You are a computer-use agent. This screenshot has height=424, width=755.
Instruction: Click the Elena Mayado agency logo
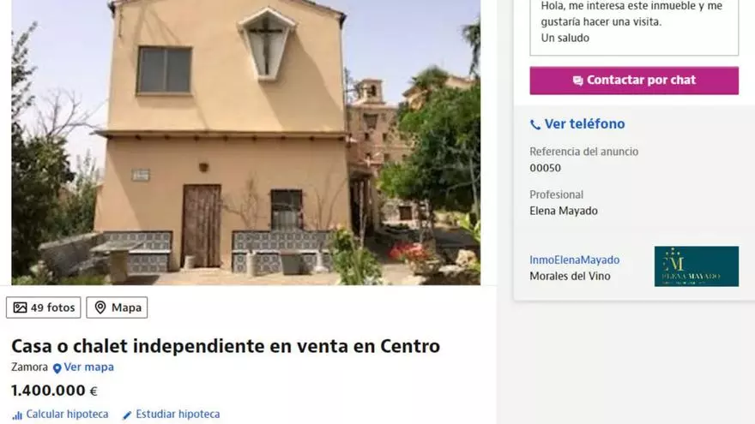pos(697,266)
